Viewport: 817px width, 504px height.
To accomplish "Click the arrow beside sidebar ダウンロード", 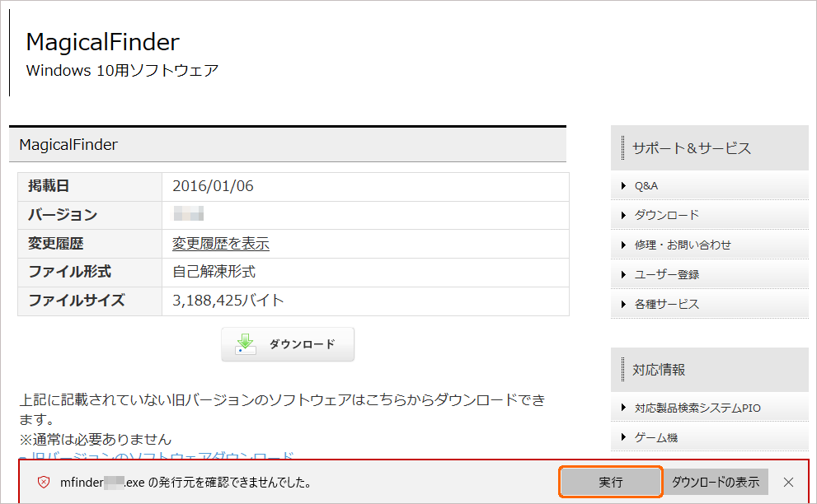I will [624, 215].
